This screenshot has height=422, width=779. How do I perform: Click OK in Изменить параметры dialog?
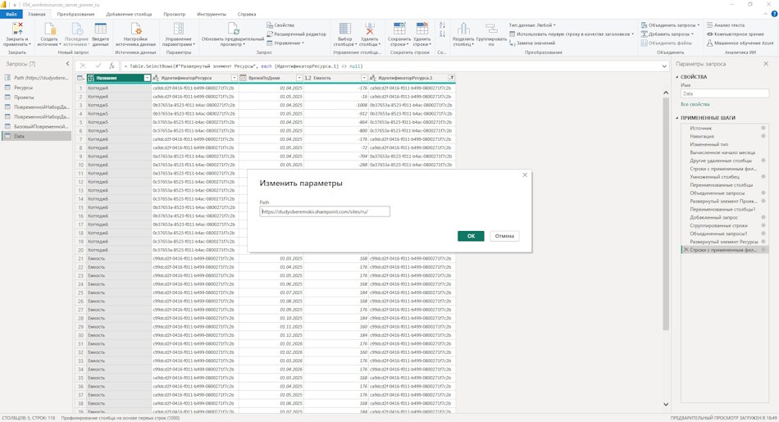471,236
